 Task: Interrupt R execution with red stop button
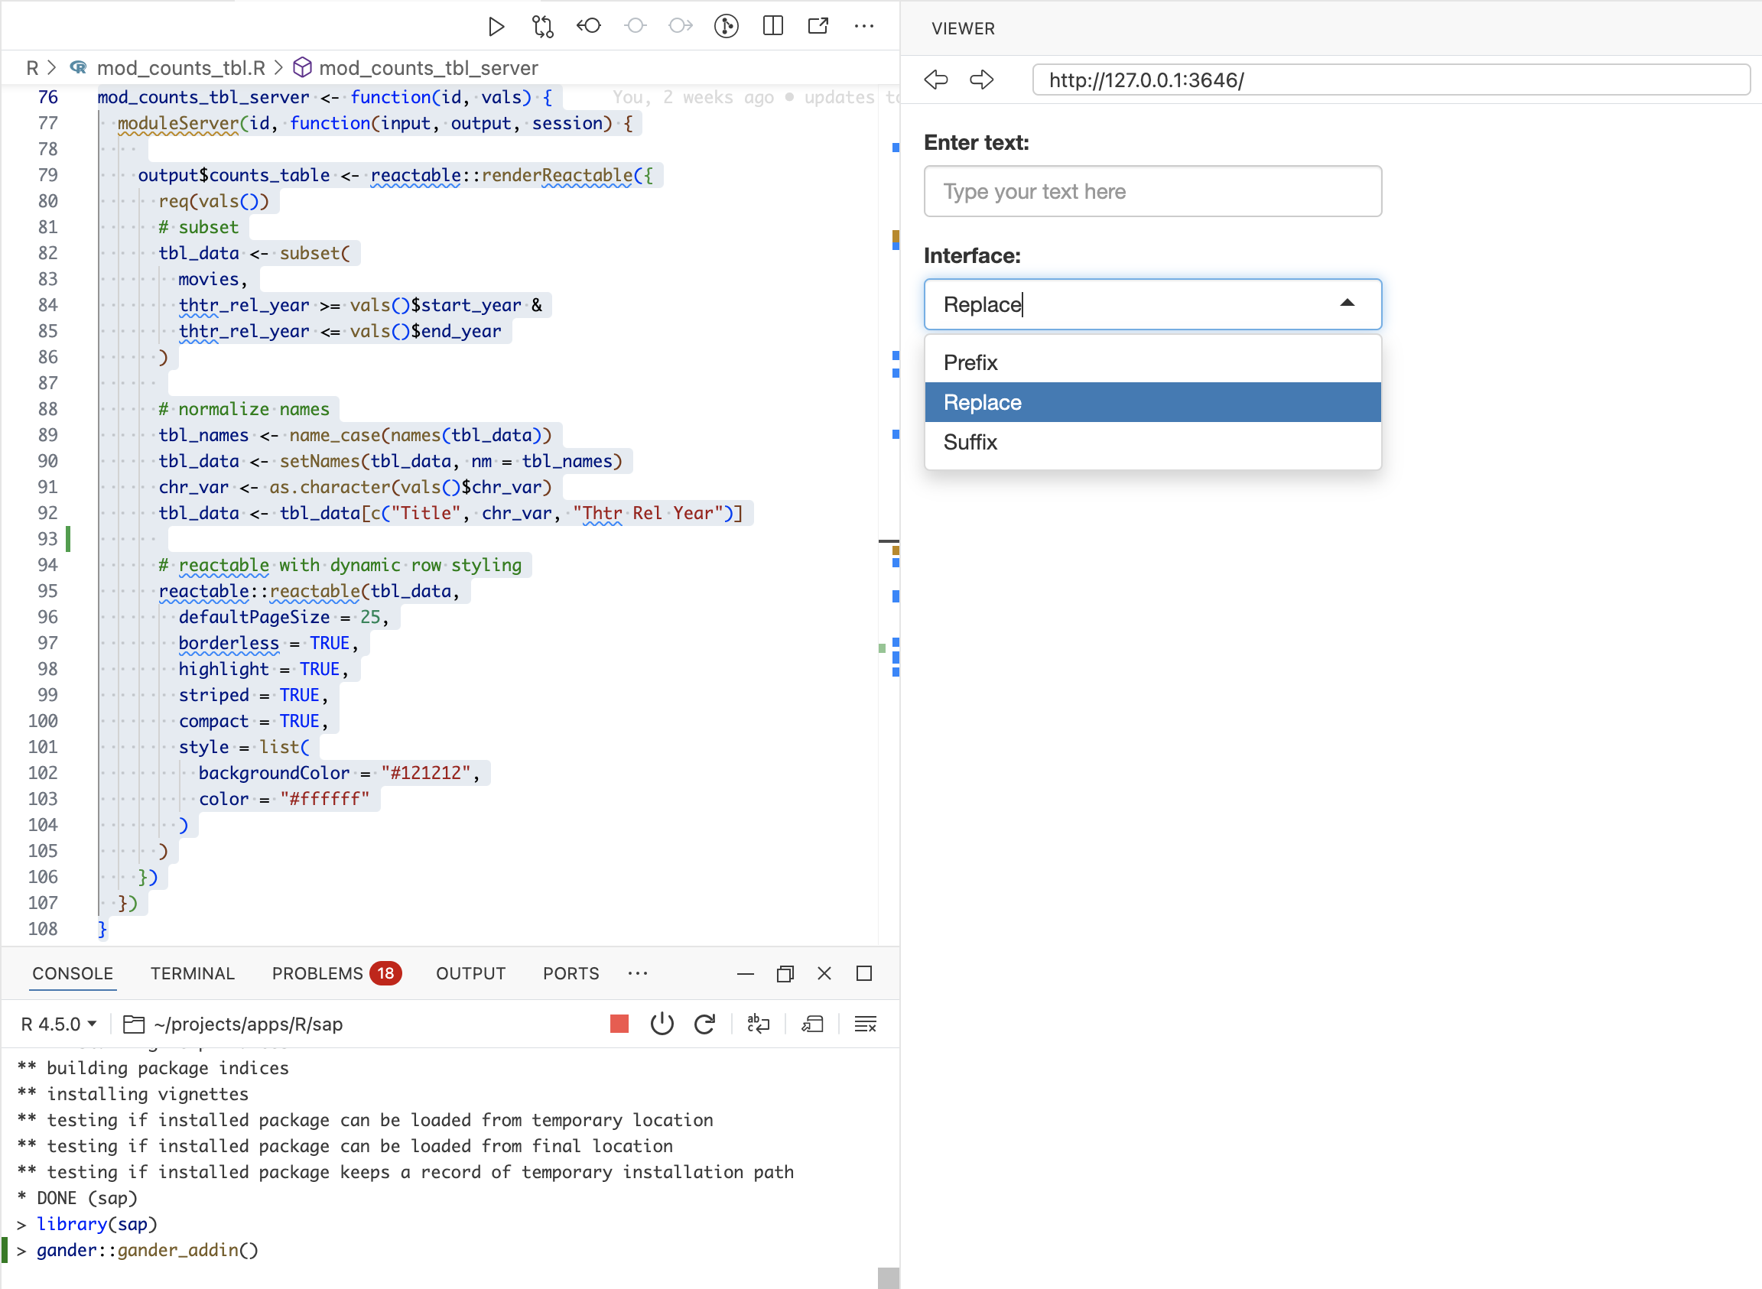[619, 1024]
